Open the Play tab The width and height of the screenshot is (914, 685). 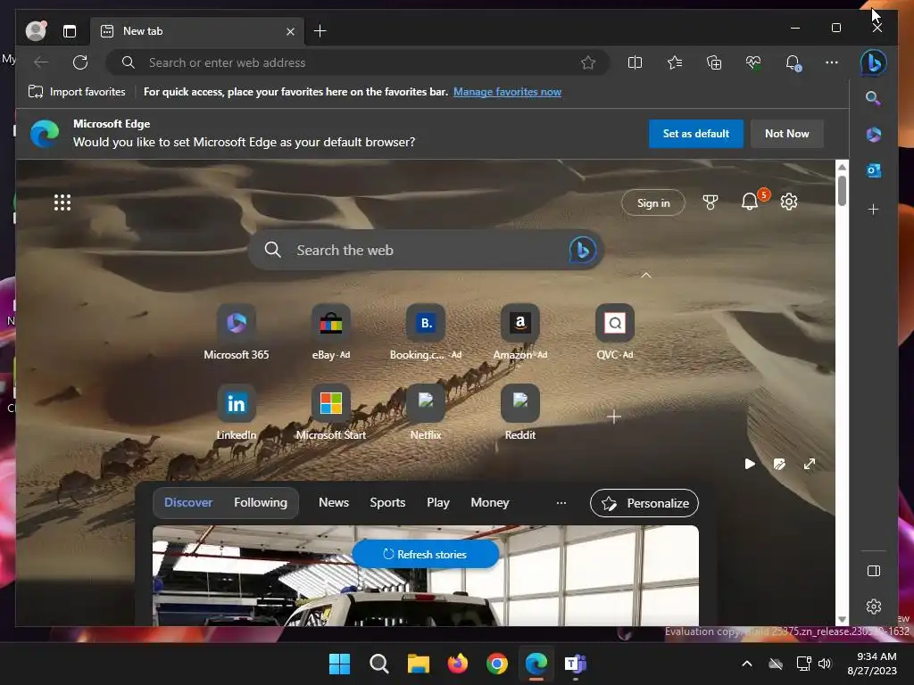pyautogui.click(x=437, y=502)
